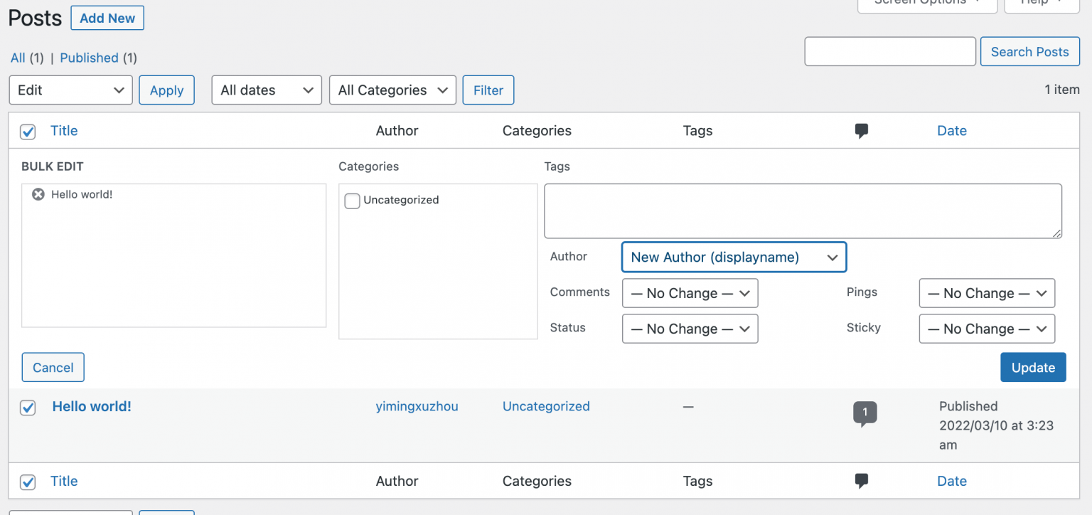
Task: Click inside the Tags input field
Action: (802, 211)
